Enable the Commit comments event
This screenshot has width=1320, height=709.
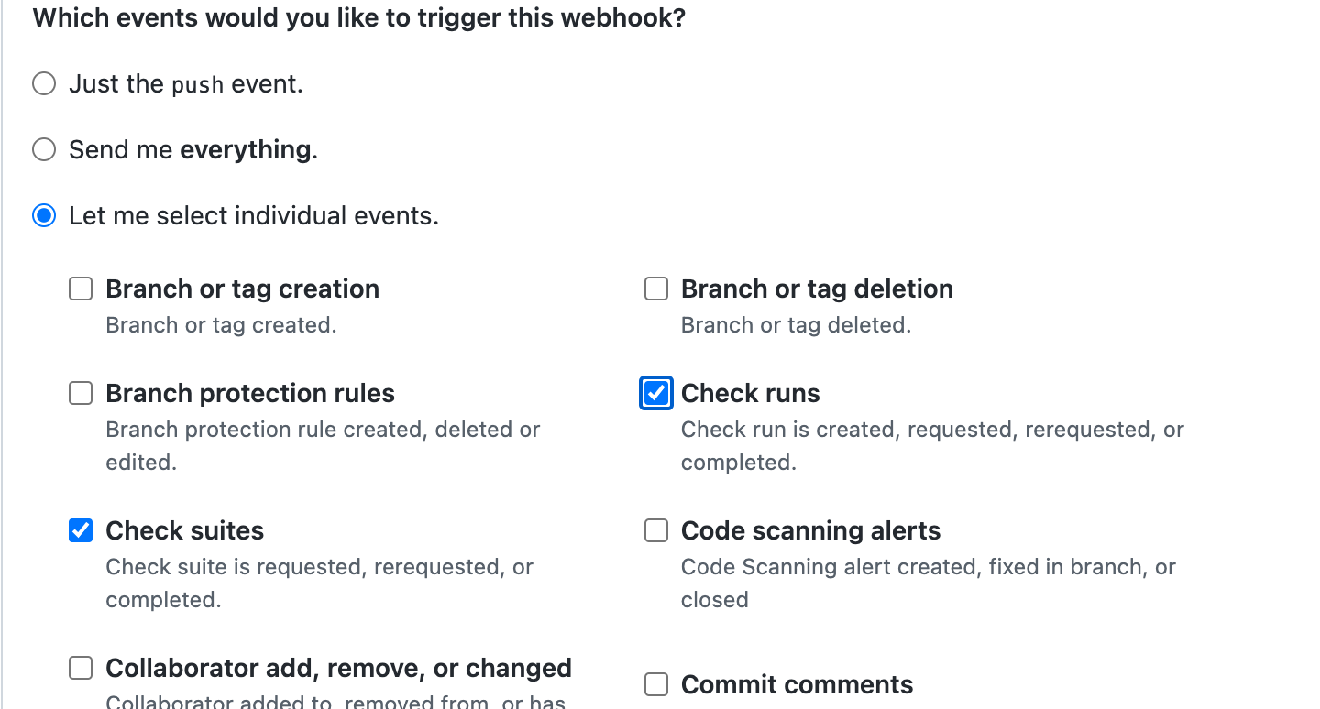coord(656,684)
